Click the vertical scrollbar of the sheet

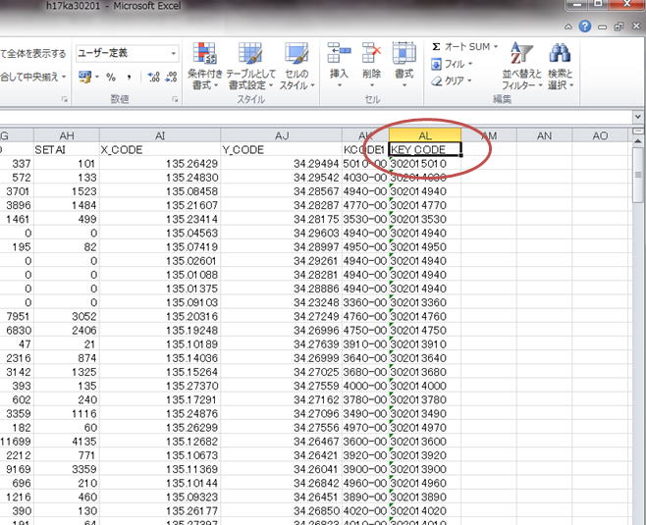click(x=639, y=294)
